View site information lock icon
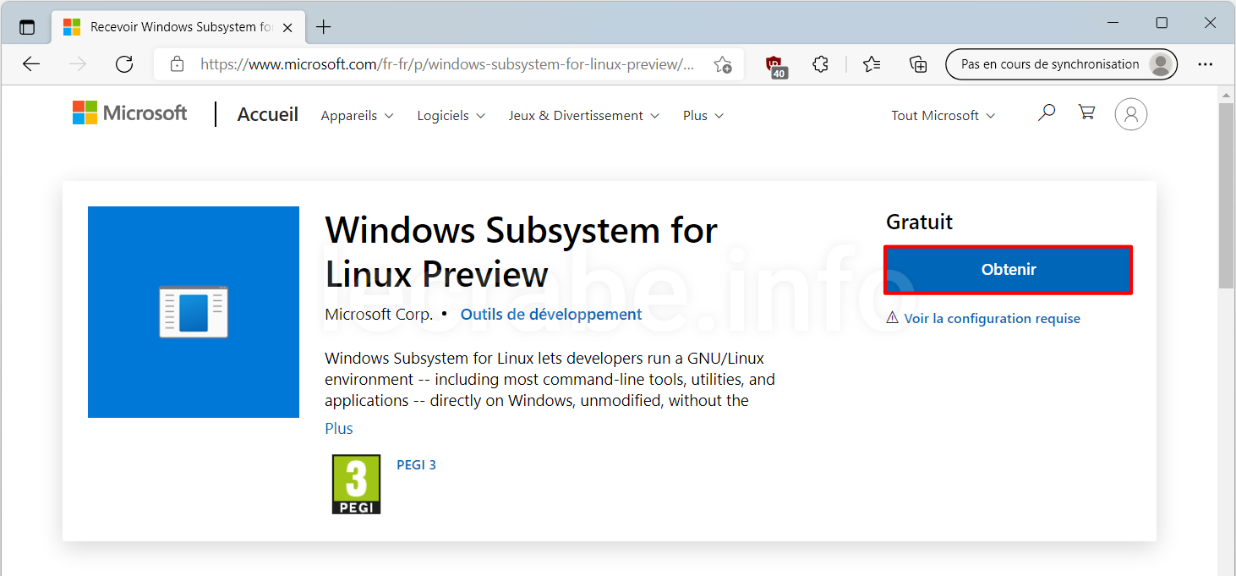 pyautogui.click(x=177, y=64)
